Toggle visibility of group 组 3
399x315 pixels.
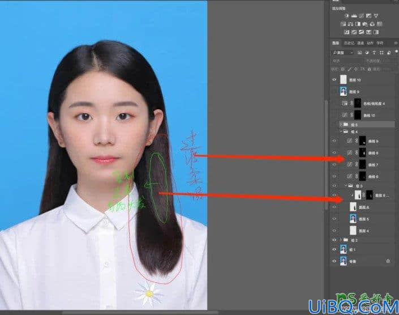point(334,186)
